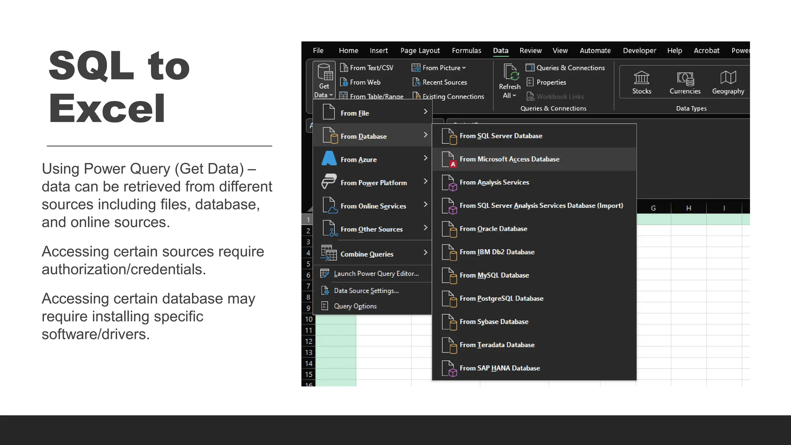Select the Geography data type

[x=728, y=82]
